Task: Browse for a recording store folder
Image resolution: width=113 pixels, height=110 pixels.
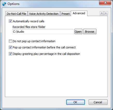Action: tap(90, 32)
